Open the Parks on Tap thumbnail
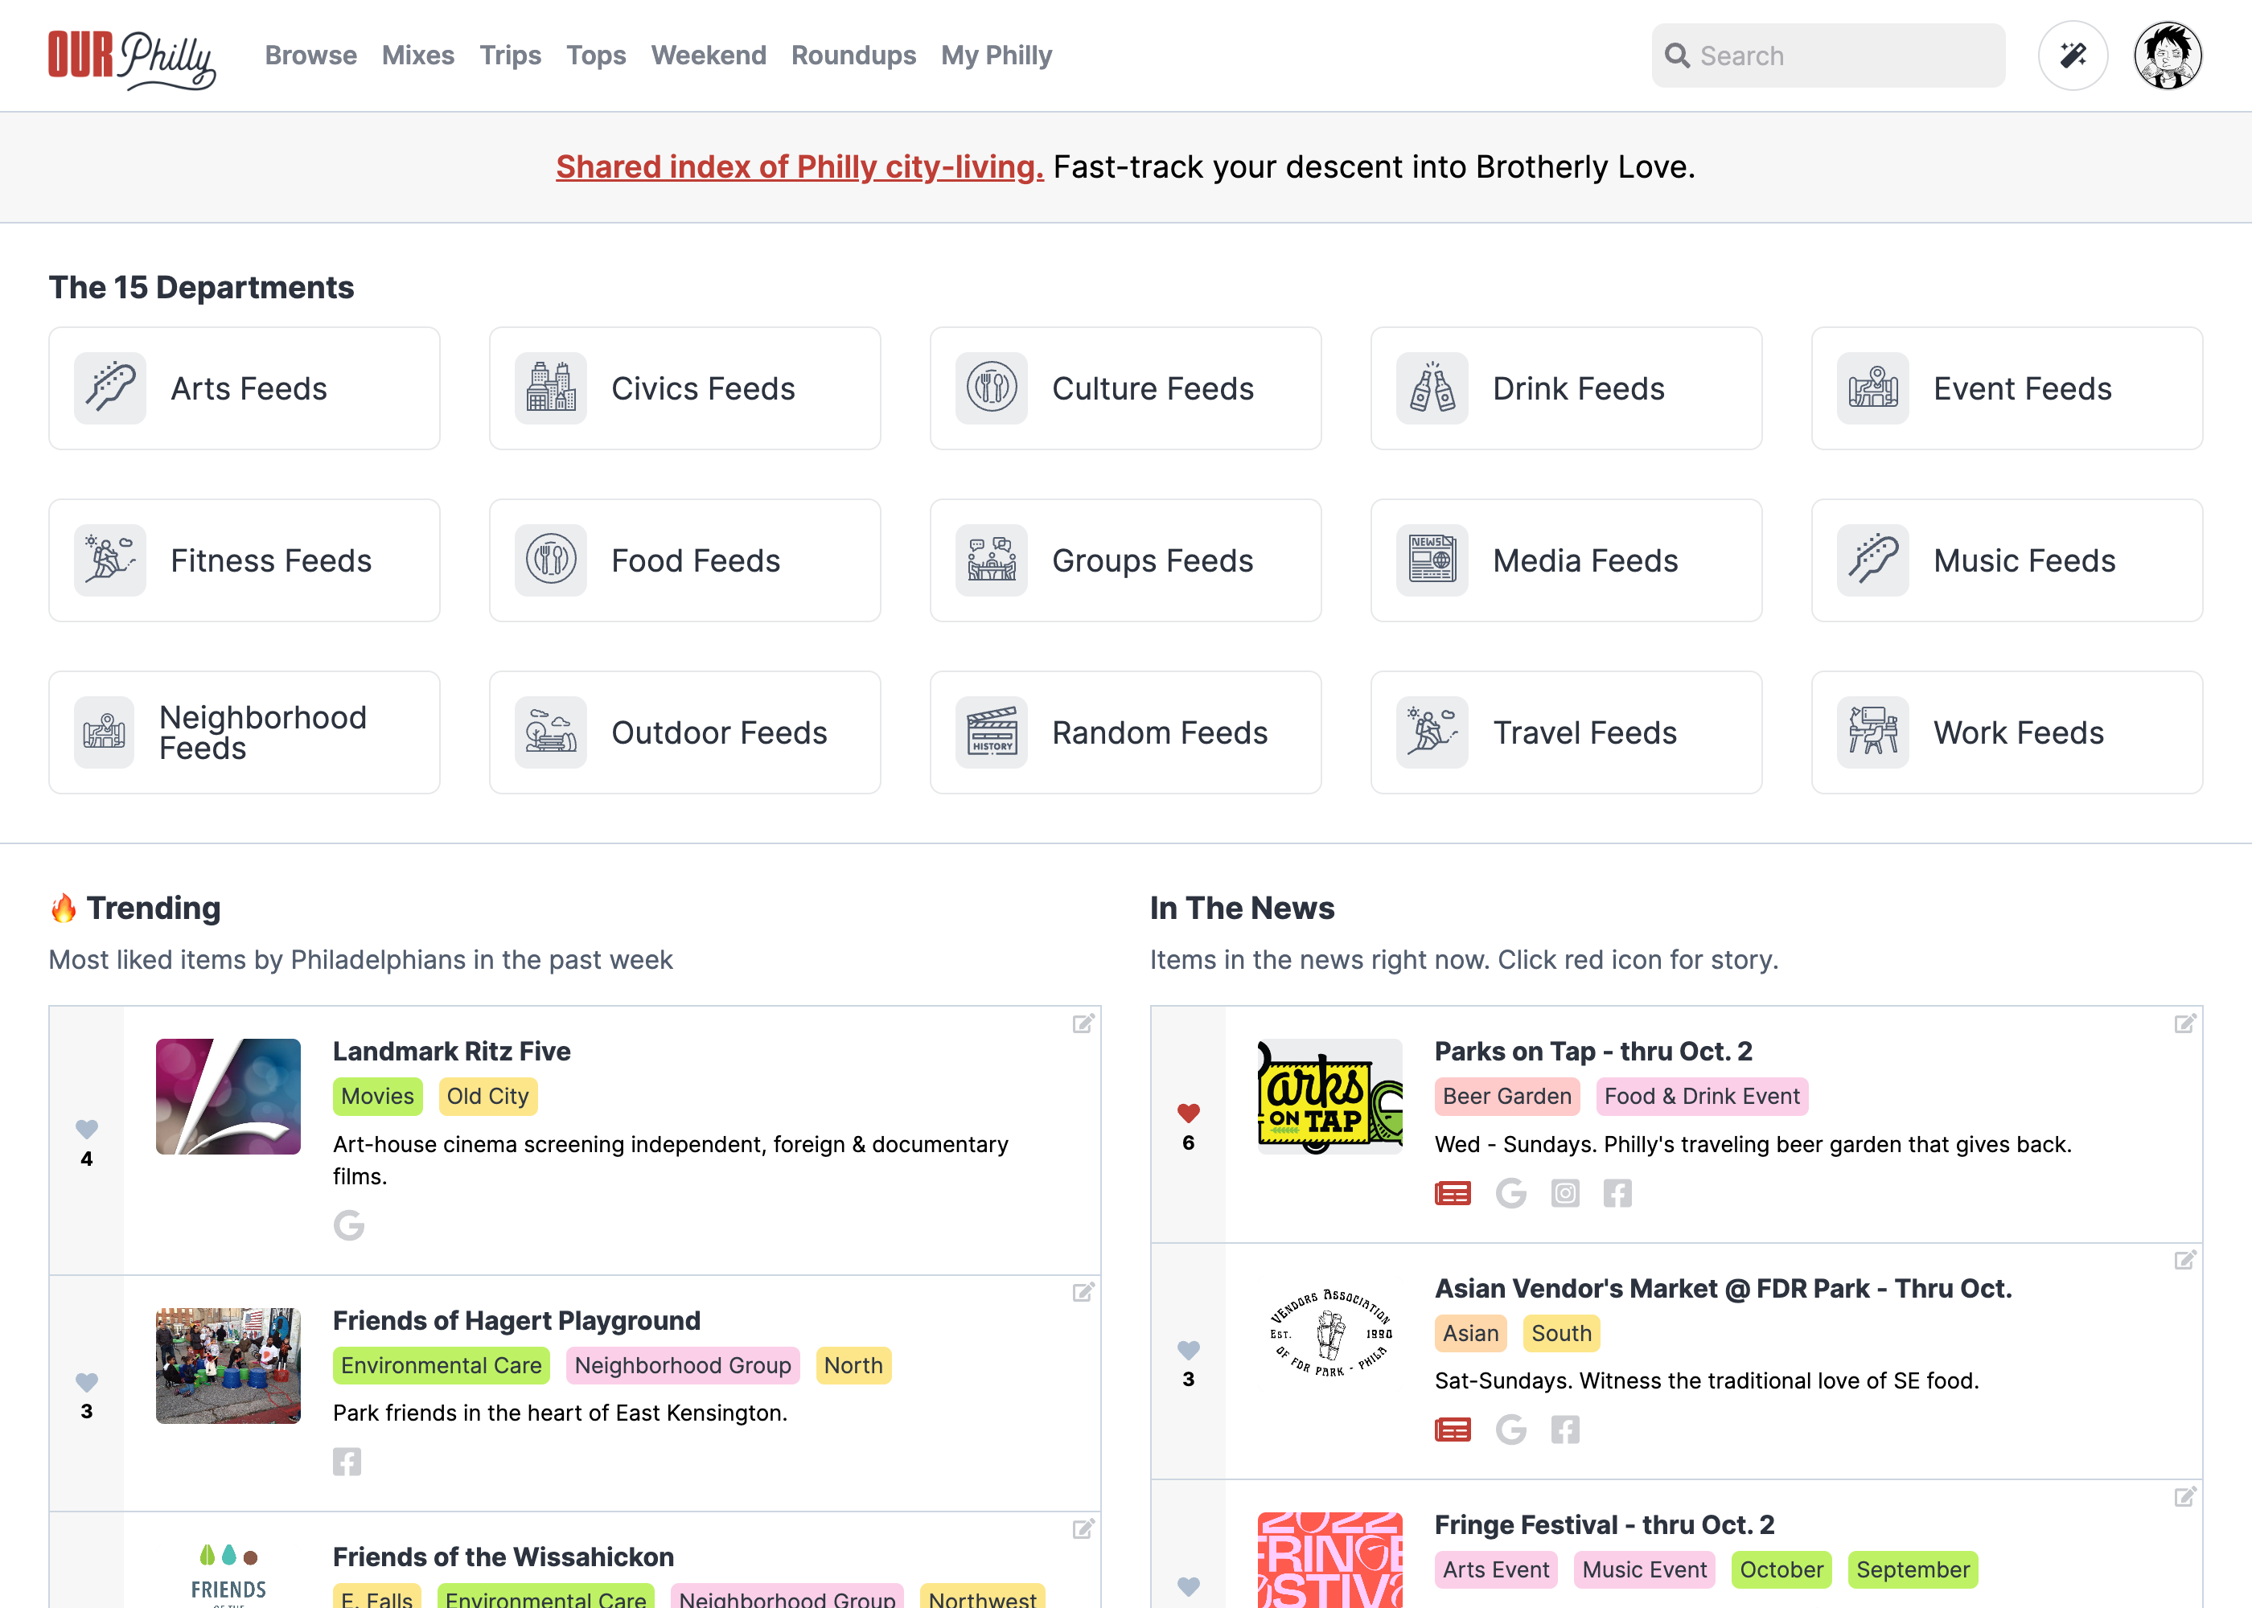Screen dimensions: 2252x1608 tap(1330, 1096)
